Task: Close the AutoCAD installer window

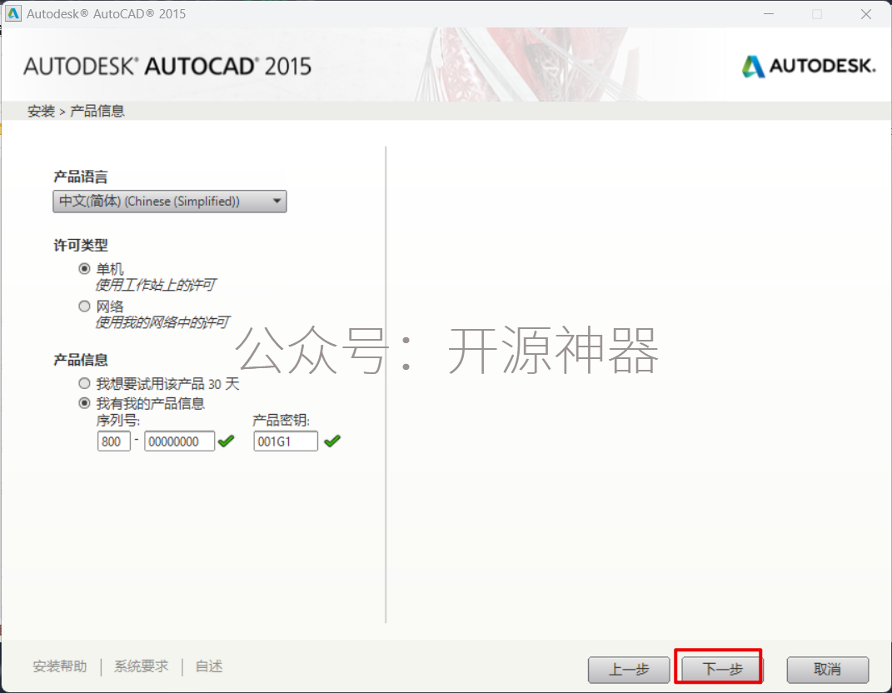Action: click(x=866, y=13)
